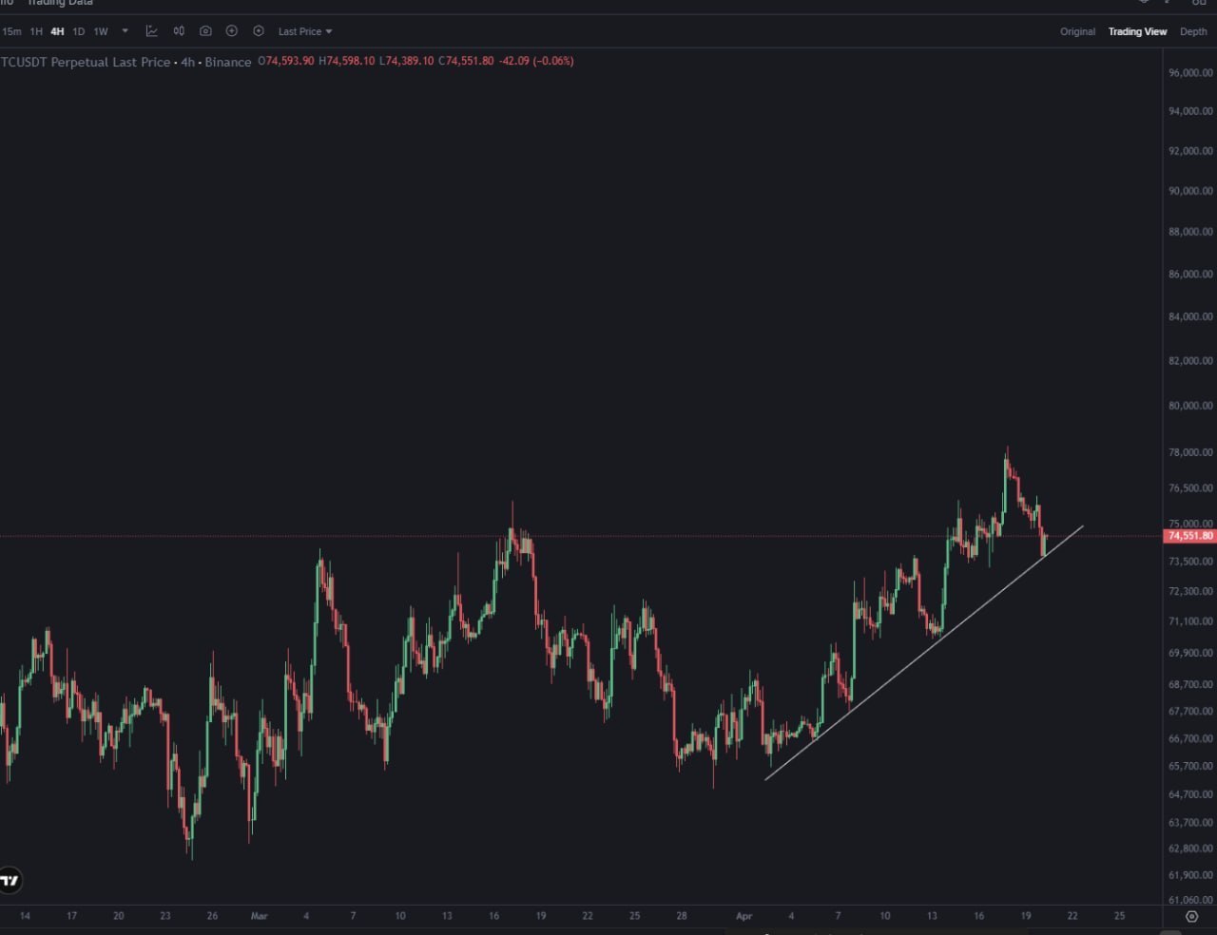Click the Apr label on time axis

coord(744,916)
